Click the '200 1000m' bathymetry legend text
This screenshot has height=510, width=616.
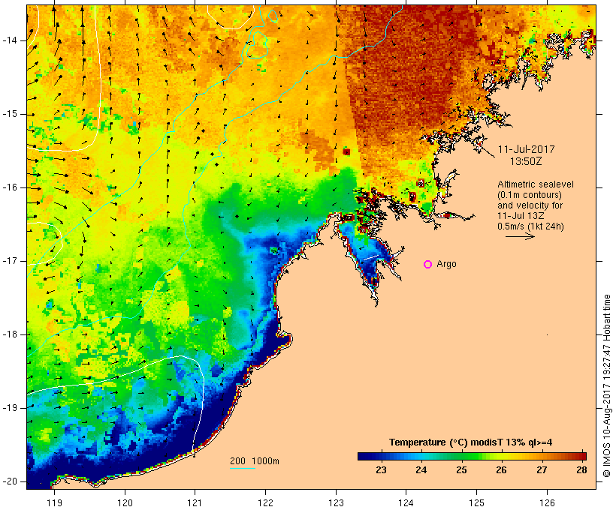pyautogui.click(x=255, y=461)
